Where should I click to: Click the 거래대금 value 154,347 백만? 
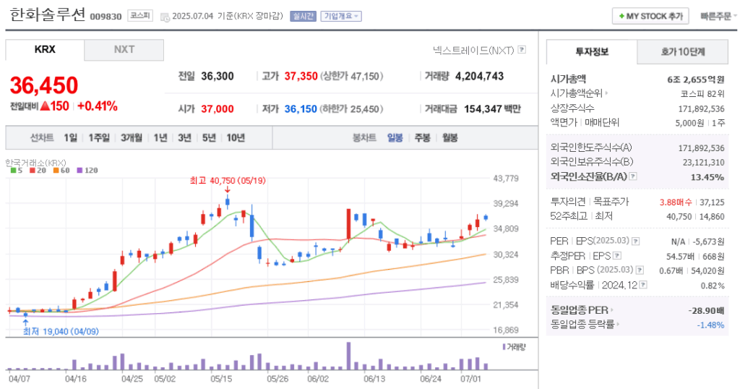tap(493, 109)
